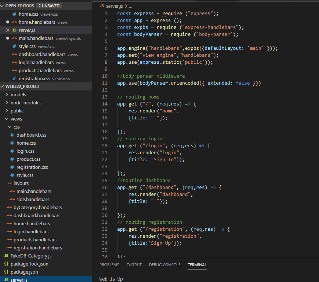
Task: Collapse the OPEN EDITORS section
Action: (3, 6)
